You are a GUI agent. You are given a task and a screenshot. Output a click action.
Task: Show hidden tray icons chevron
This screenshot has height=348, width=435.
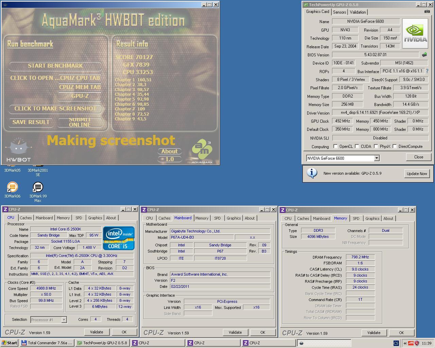point(405,343)
